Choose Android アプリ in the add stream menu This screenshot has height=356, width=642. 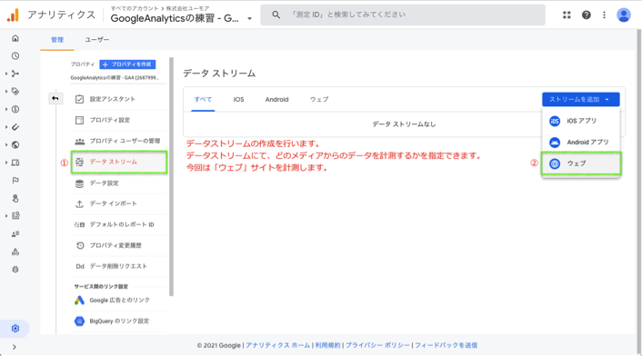click(580, 143)
